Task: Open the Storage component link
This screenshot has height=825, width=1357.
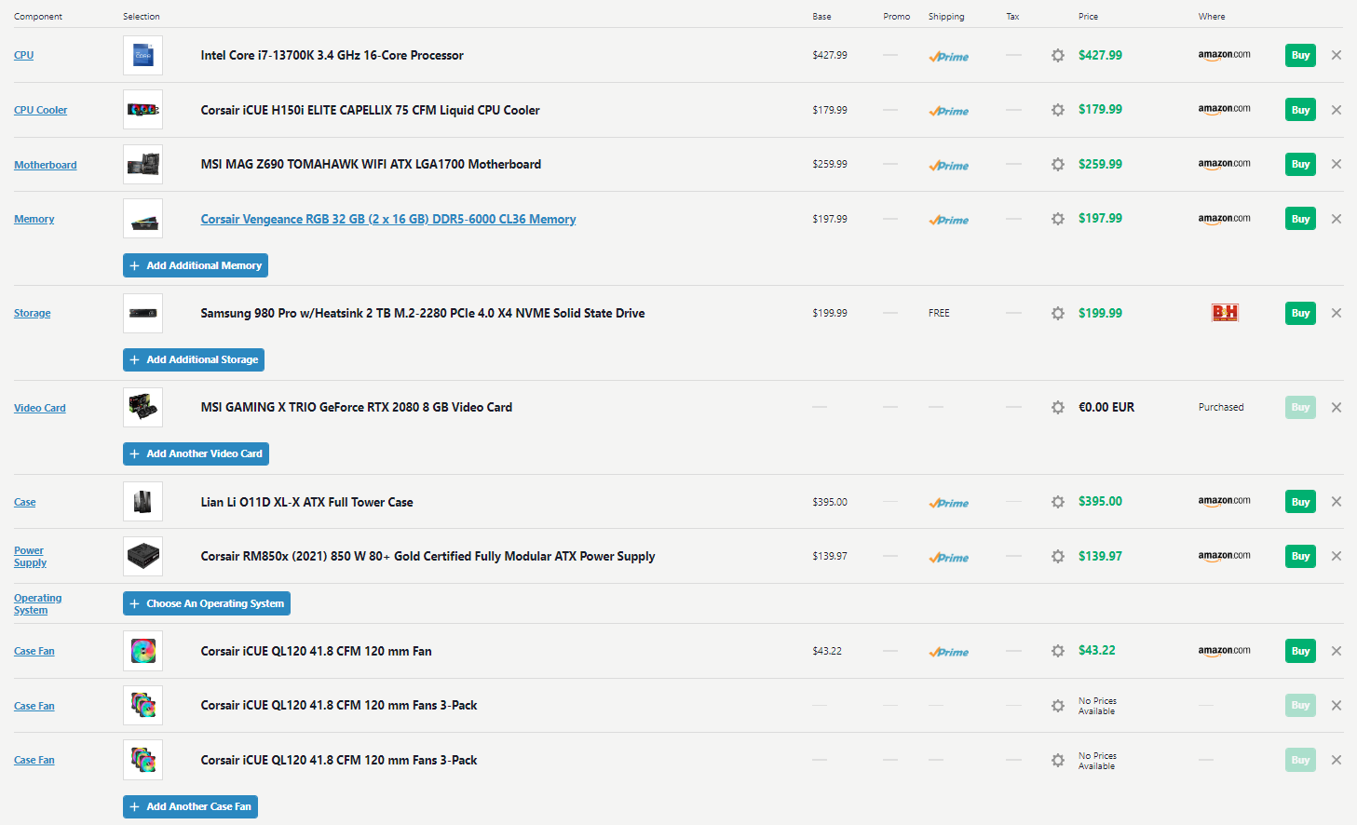Action: [32, 313]
